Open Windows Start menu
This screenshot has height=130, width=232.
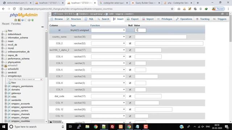[x=4, y=127]
